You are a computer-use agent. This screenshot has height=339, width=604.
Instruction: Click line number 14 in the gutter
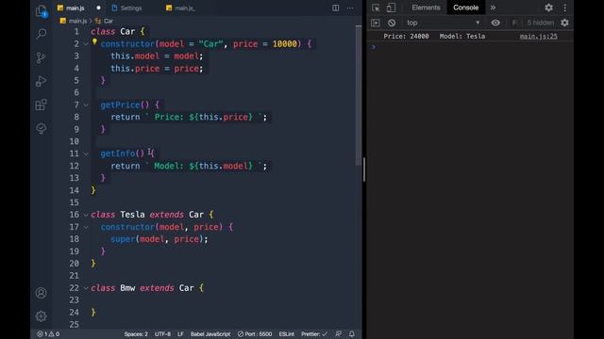click(74, 190)
